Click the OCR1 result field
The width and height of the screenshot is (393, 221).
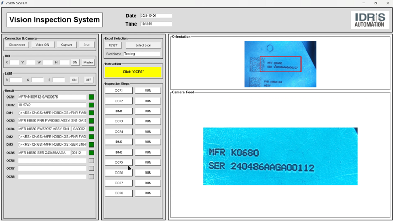coord(52,97)
